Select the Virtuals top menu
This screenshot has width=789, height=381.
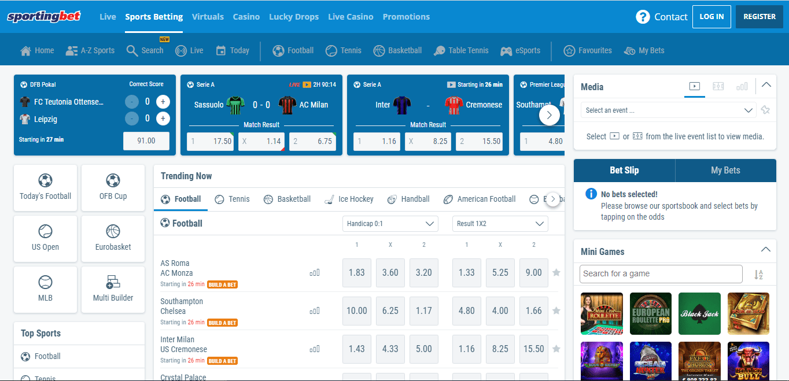tap(208, 17)
